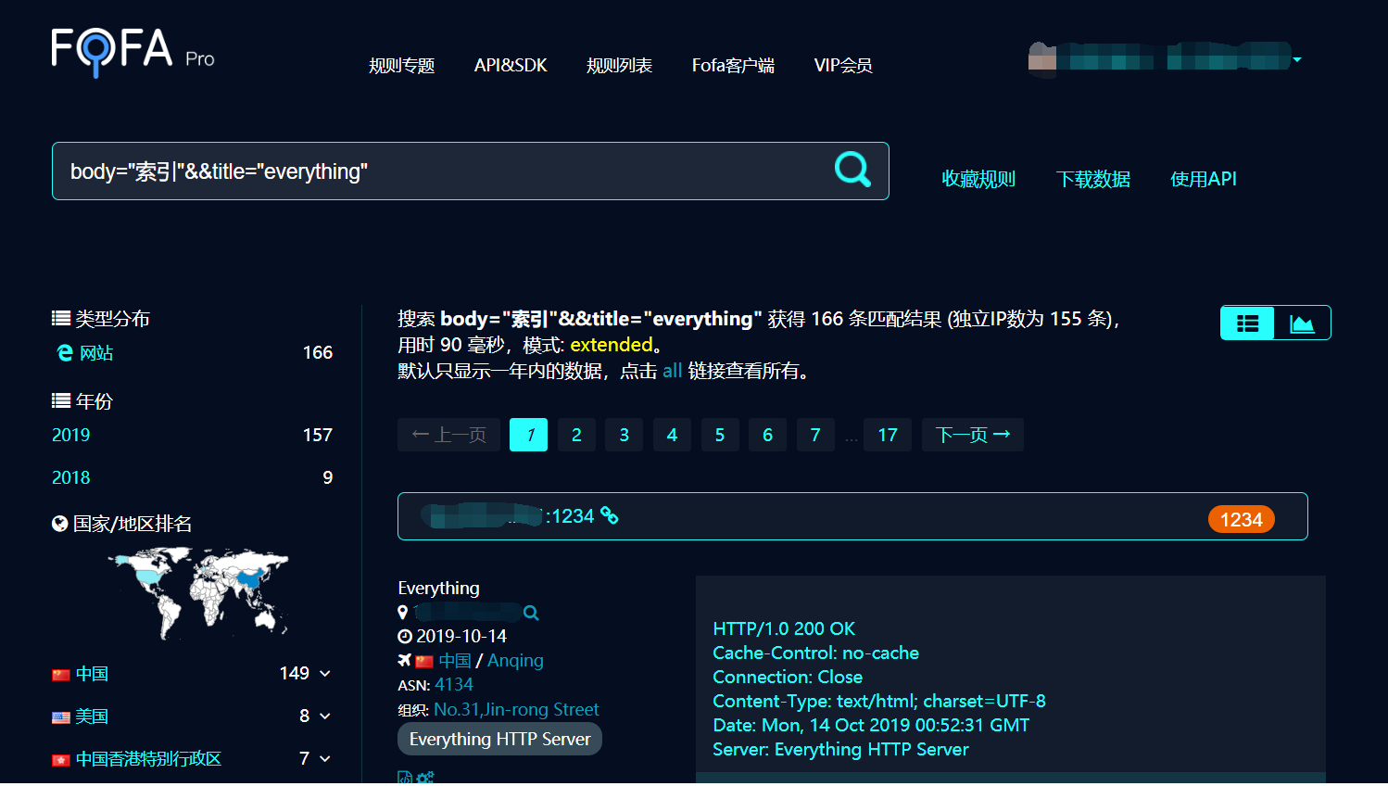Screen dimensions: 1388x786
Task: Go to page 7
Action: point(815,435)
